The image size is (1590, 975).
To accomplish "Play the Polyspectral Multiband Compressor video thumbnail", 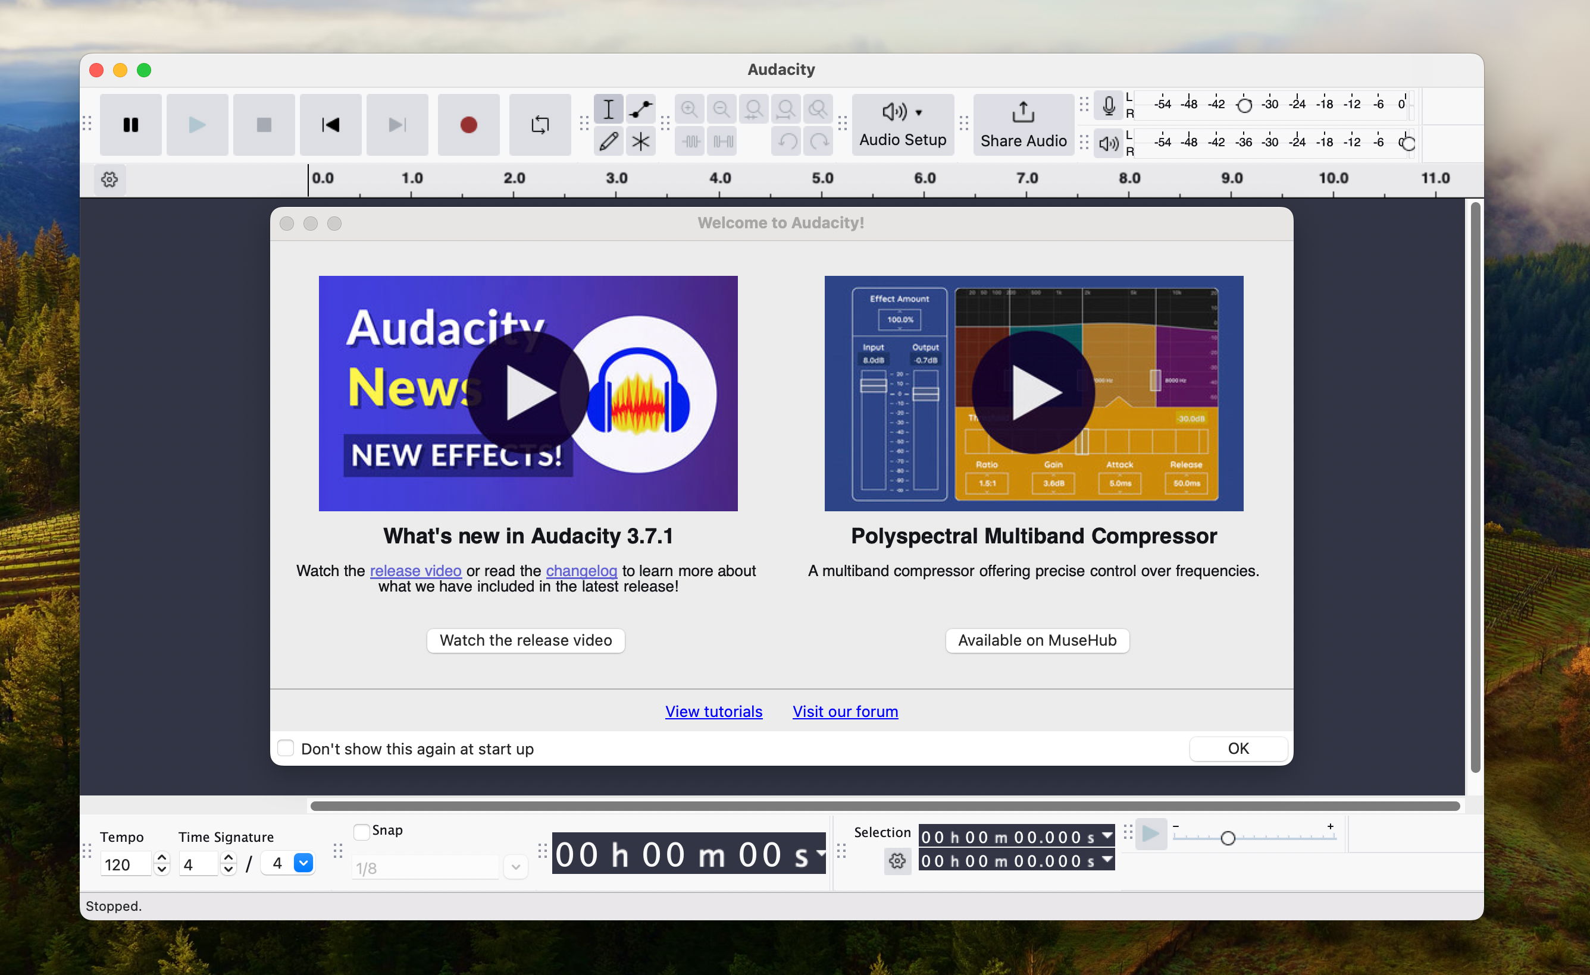I will click(x=1033, y=393).
